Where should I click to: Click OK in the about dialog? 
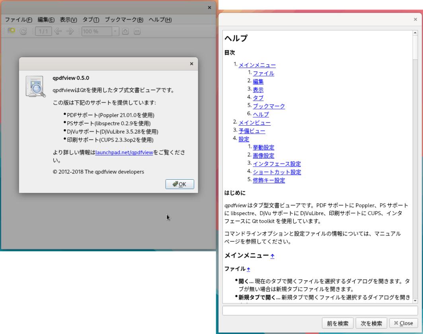[x=180, y=184]
